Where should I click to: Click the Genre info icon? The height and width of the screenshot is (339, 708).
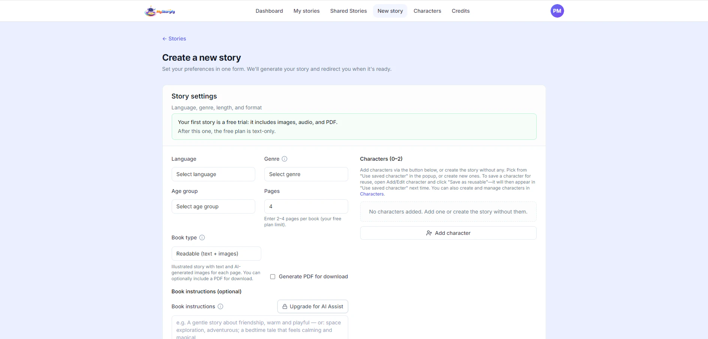point(284,159)
